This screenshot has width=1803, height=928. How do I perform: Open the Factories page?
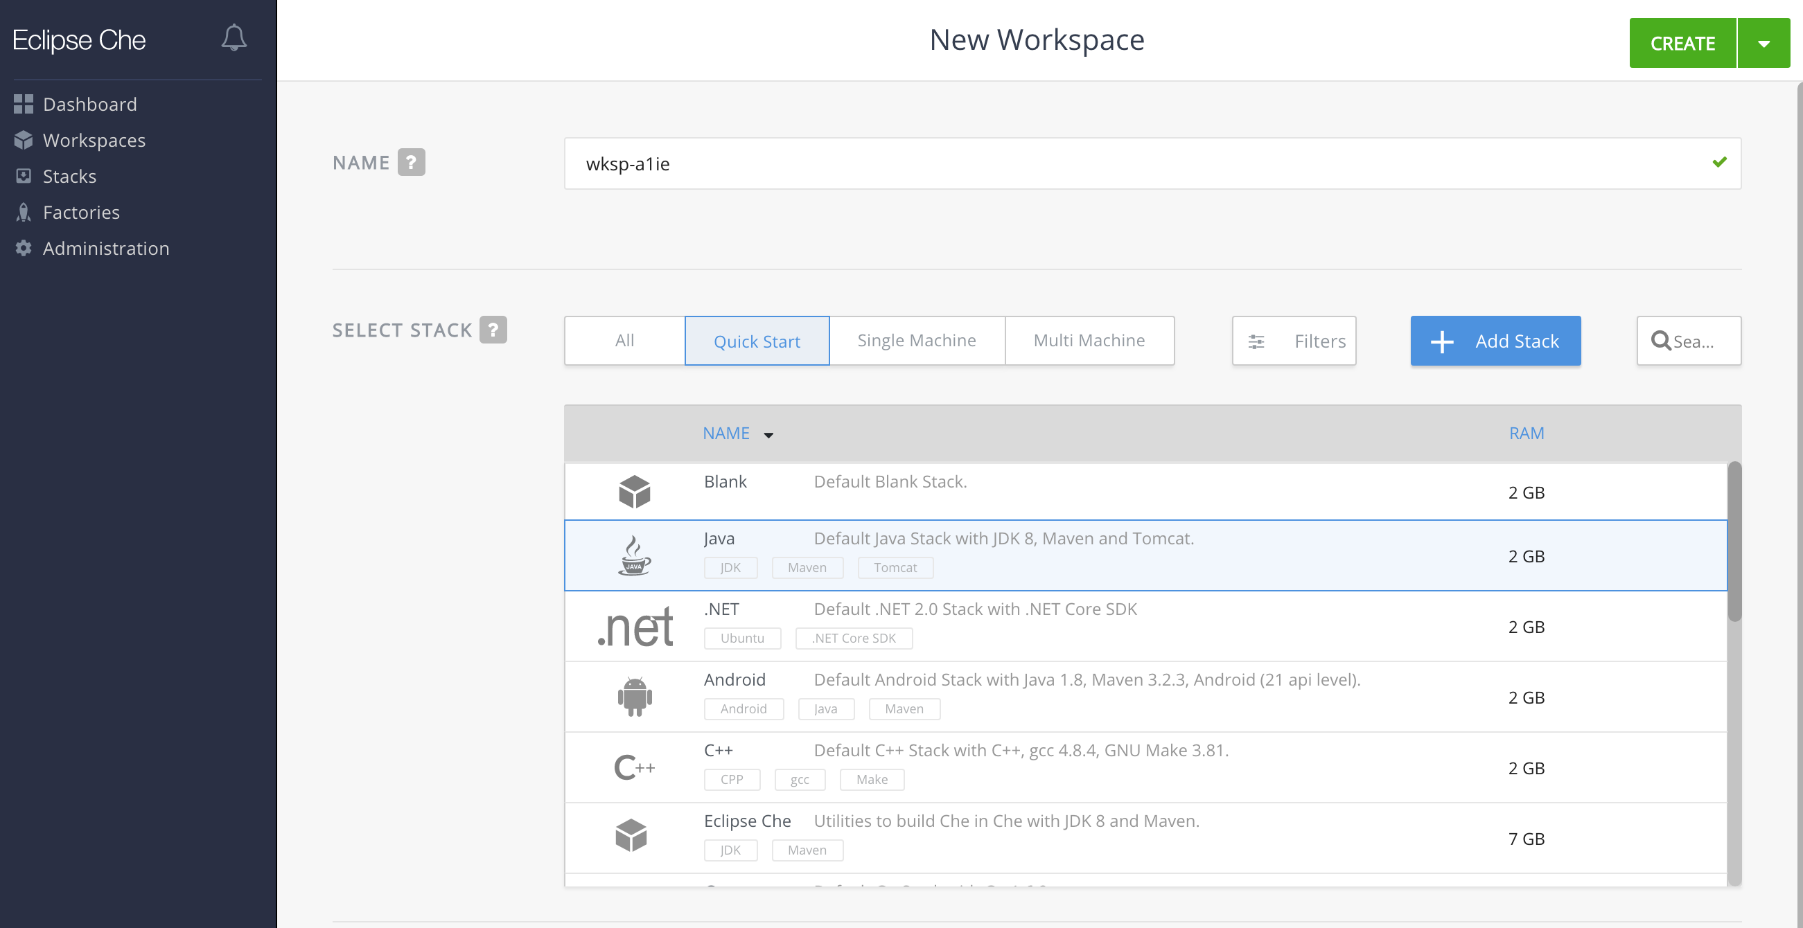click(81, 213)
